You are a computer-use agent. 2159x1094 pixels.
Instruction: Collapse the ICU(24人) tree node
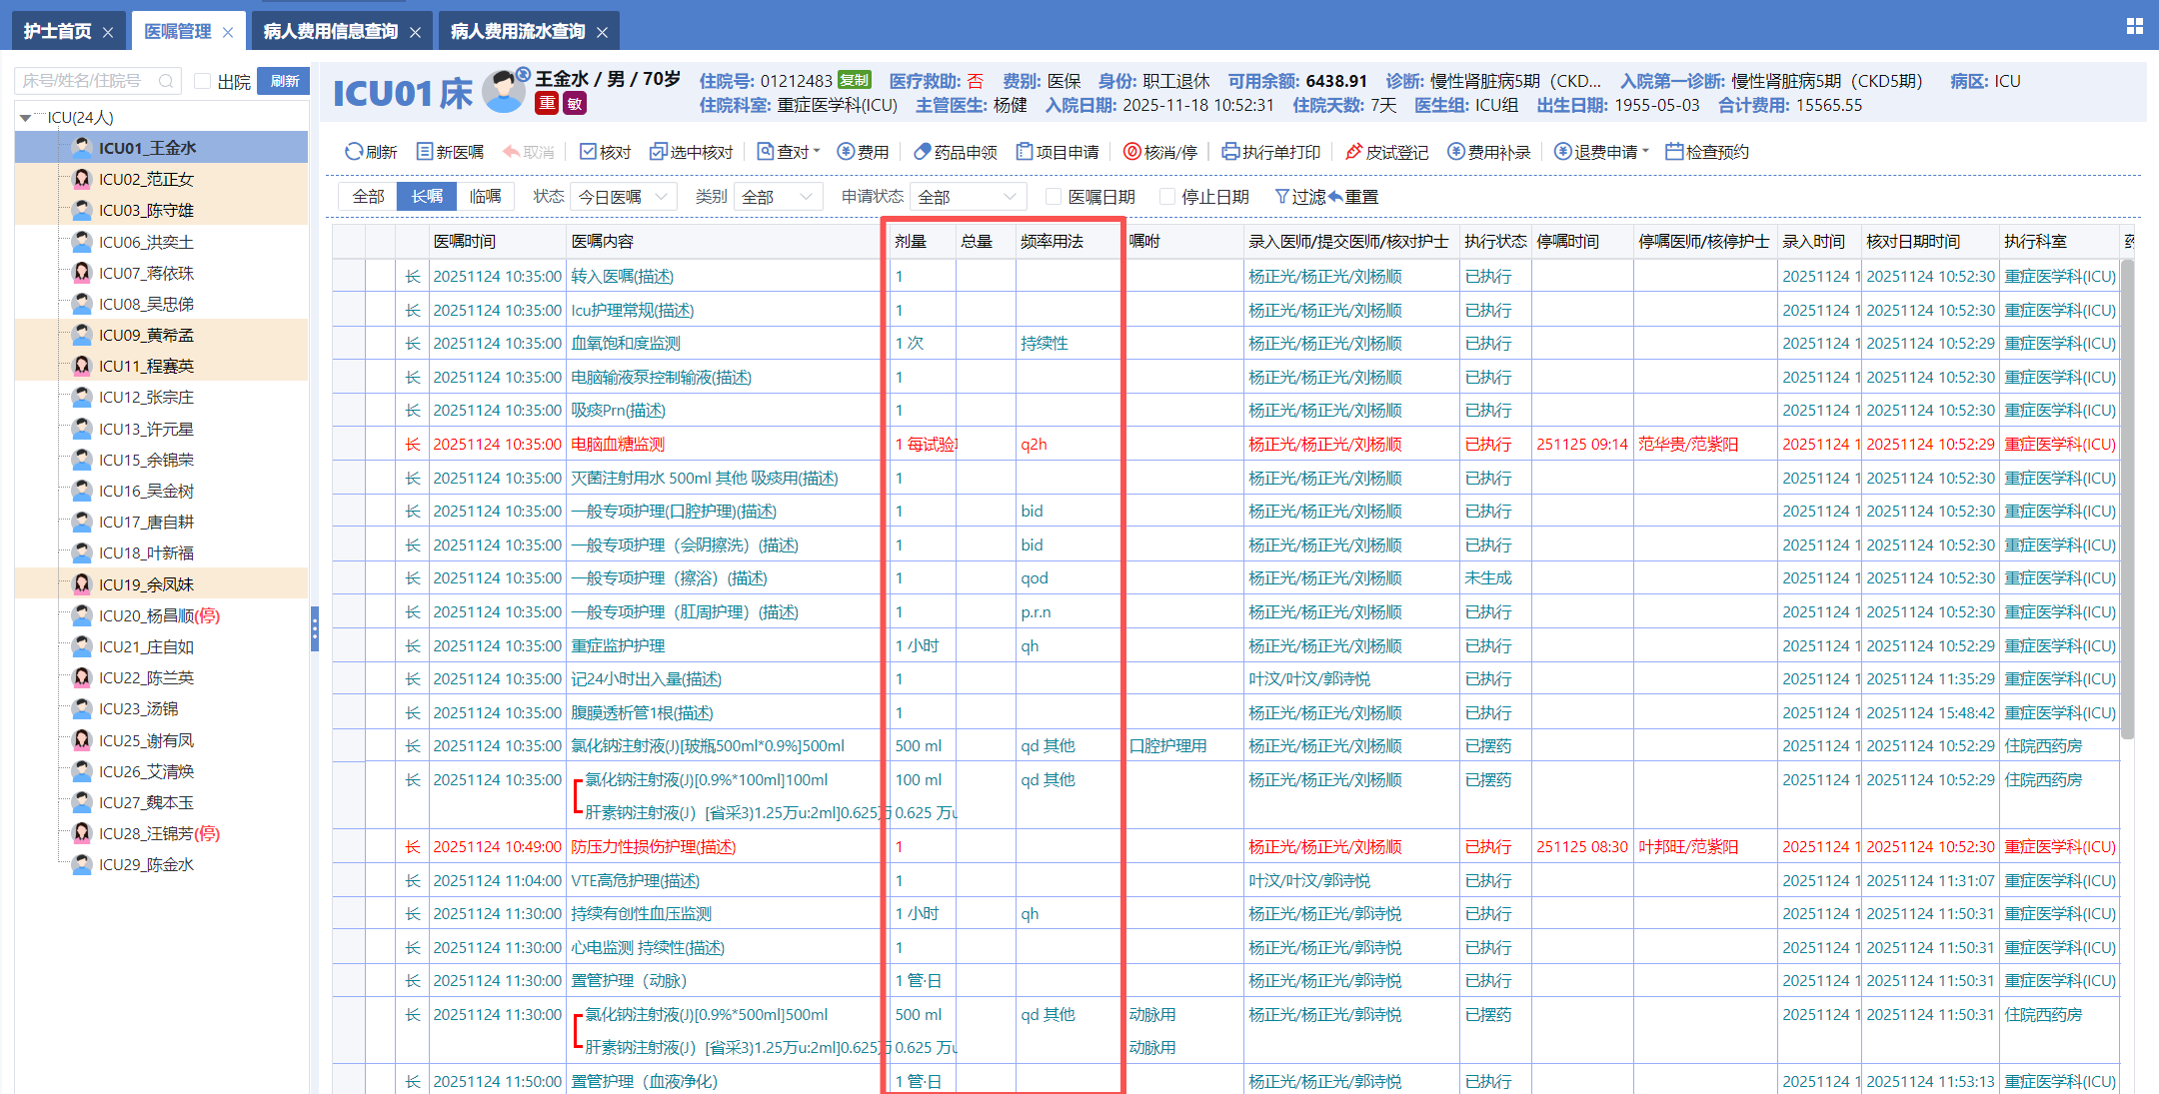point(25,118)
